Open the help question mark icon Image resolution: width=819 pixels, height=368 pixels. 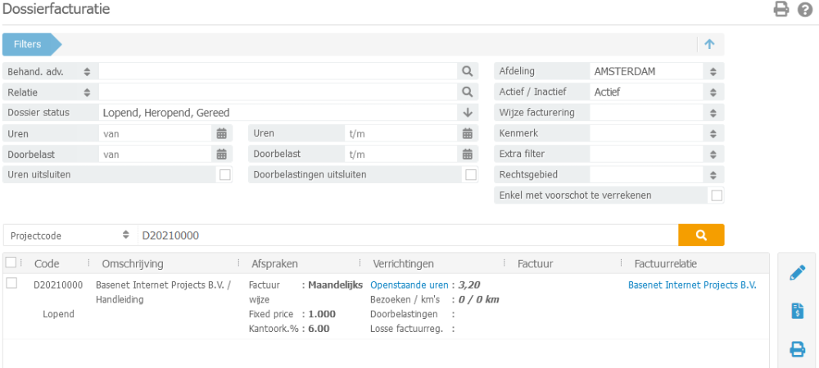pos(804,10)
